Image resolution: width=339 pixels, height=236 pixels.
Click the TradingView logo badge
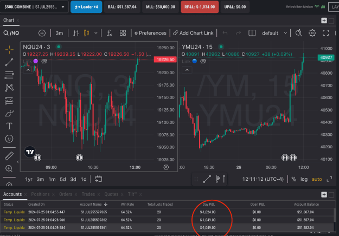[x=30, y=152]
